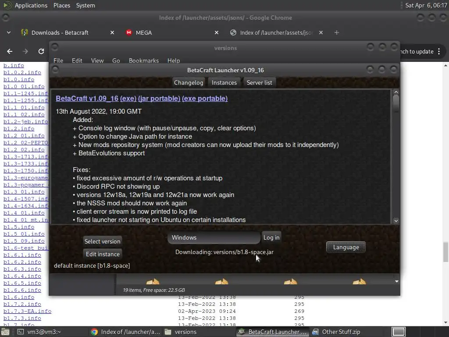Click the changelog scroll-up arrow
This screenshot has height=337, width=449.
pos(396,92)
